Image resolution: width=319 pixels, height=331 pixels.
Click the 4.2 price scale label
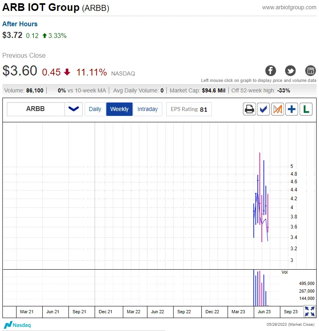[x=294, y=199]
